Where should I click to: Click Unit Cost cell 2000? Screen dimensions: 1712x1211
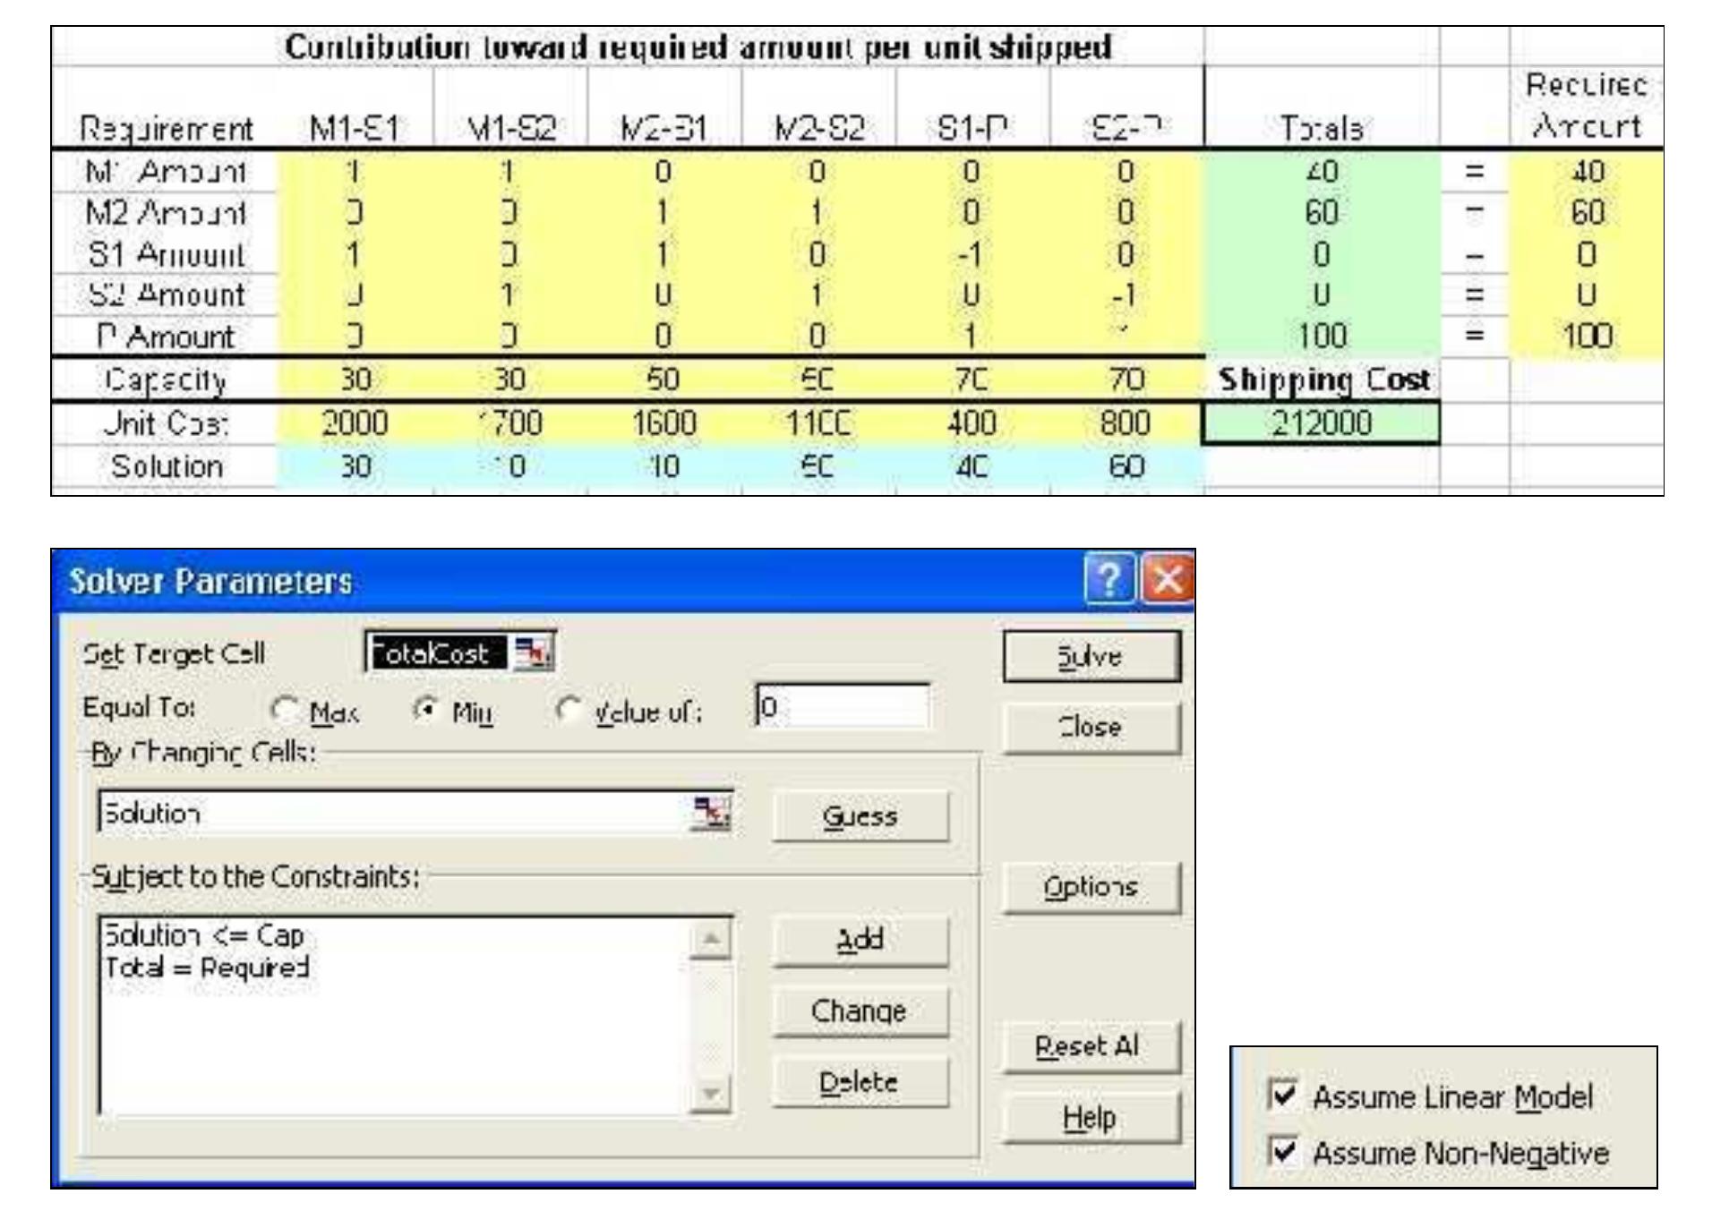(x=355, y=423)
